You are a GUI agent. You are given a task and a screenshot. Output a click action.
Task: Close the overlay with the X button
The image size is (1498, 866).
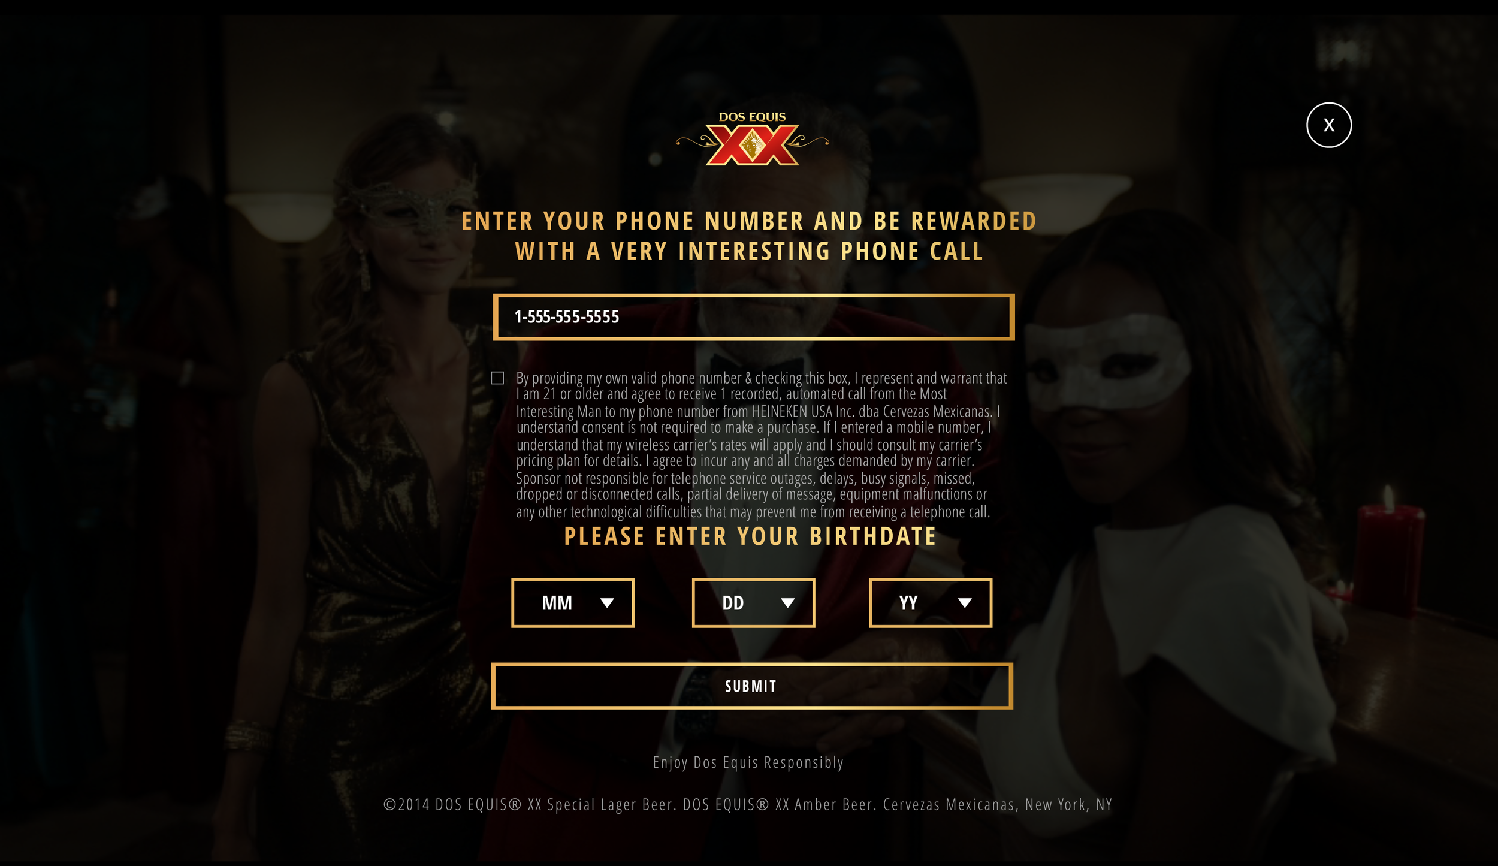pyautogui.click(x=1328, y=125)
